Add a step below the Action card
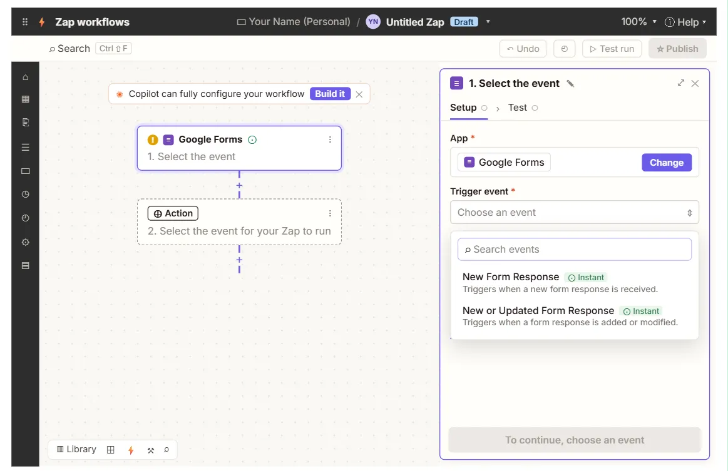Image resolution: width=728 pixels, height=471 pixels. 239,260
